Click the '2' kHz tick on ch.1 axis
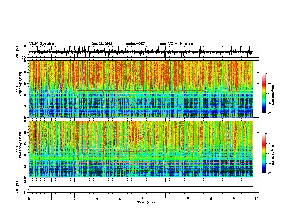Viewport: 289px width, 223px height. [26, 106]
